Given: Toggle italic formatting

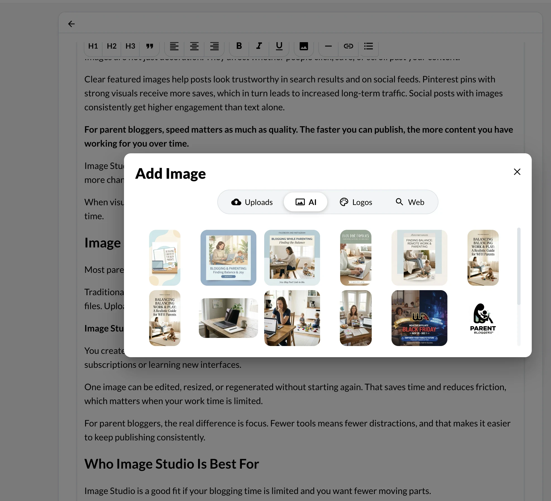Looking at the screenshot, I should (x=259, y=46).
